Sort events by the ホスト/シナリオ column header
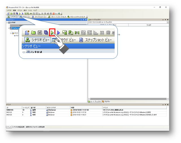 [58, 108]
